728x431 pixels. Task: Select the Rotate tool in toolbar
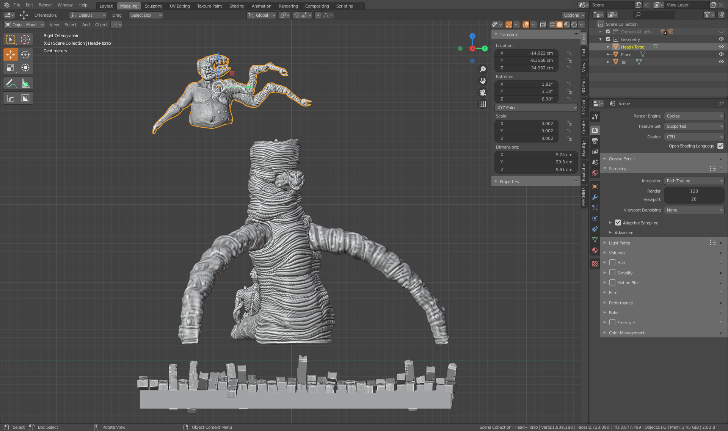[x=25, y=55]
